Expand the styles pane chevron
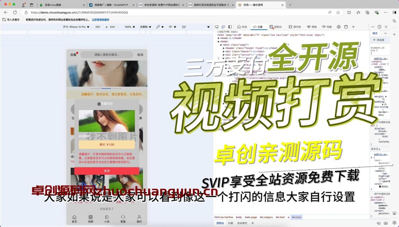Viewport: 399px width, 227px height. point(385,34)
